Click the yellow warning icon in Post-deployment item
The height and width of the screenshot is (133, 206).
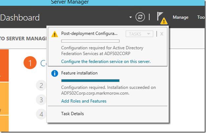[55, 34]
